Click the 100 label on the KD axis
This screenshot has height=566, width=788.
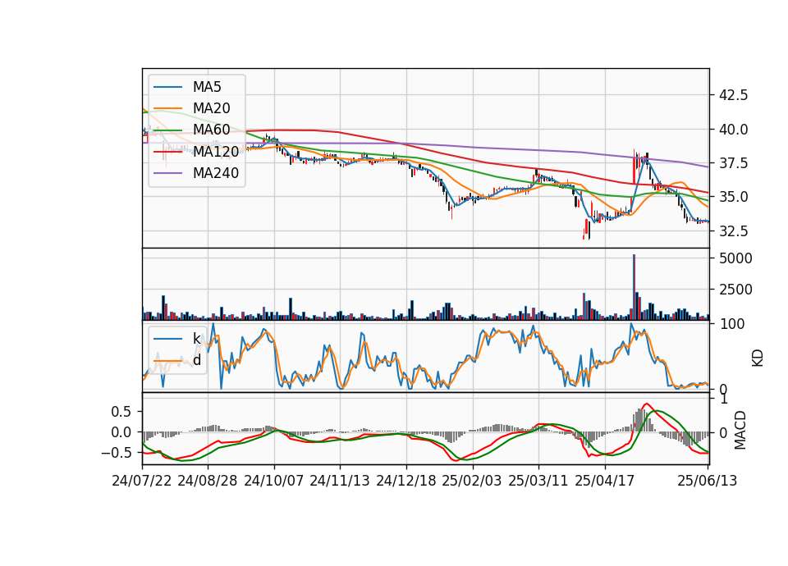tap(732, 324)
